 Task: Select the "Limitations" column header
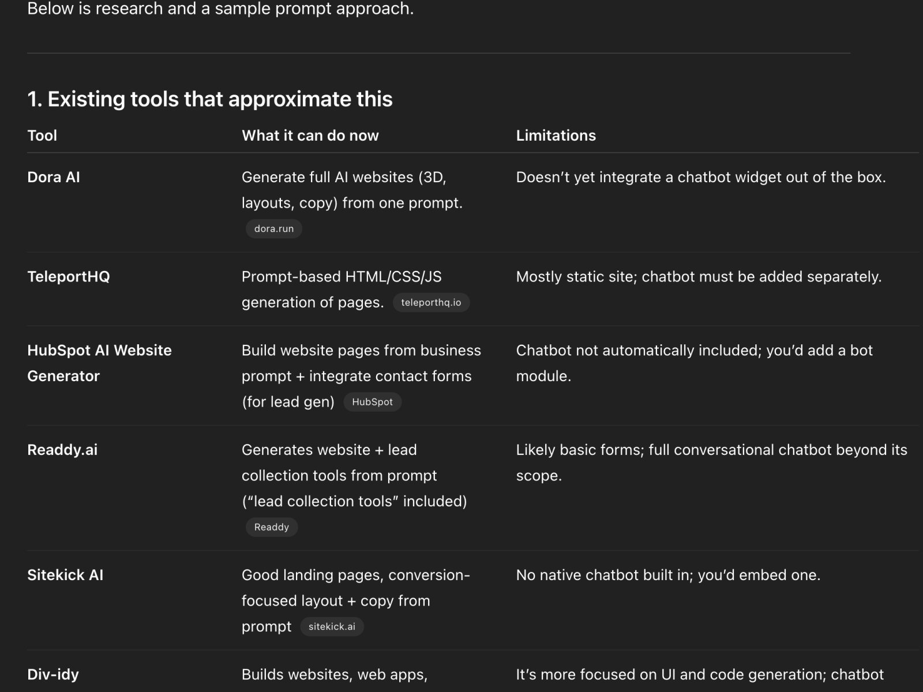556,136
